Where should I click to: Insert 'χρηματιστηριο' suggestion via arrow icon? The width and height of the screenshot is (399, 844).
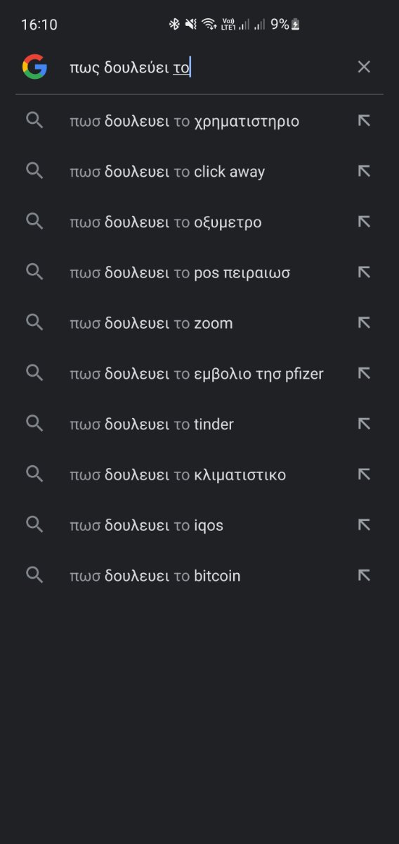coord(364,121)
